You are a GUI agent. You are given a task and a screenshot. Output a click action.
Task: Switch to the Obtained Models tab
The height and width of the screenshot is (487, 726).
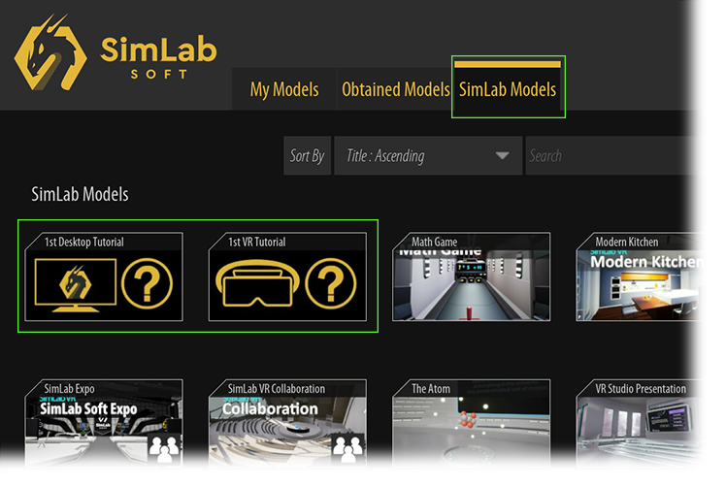(395, 89)
